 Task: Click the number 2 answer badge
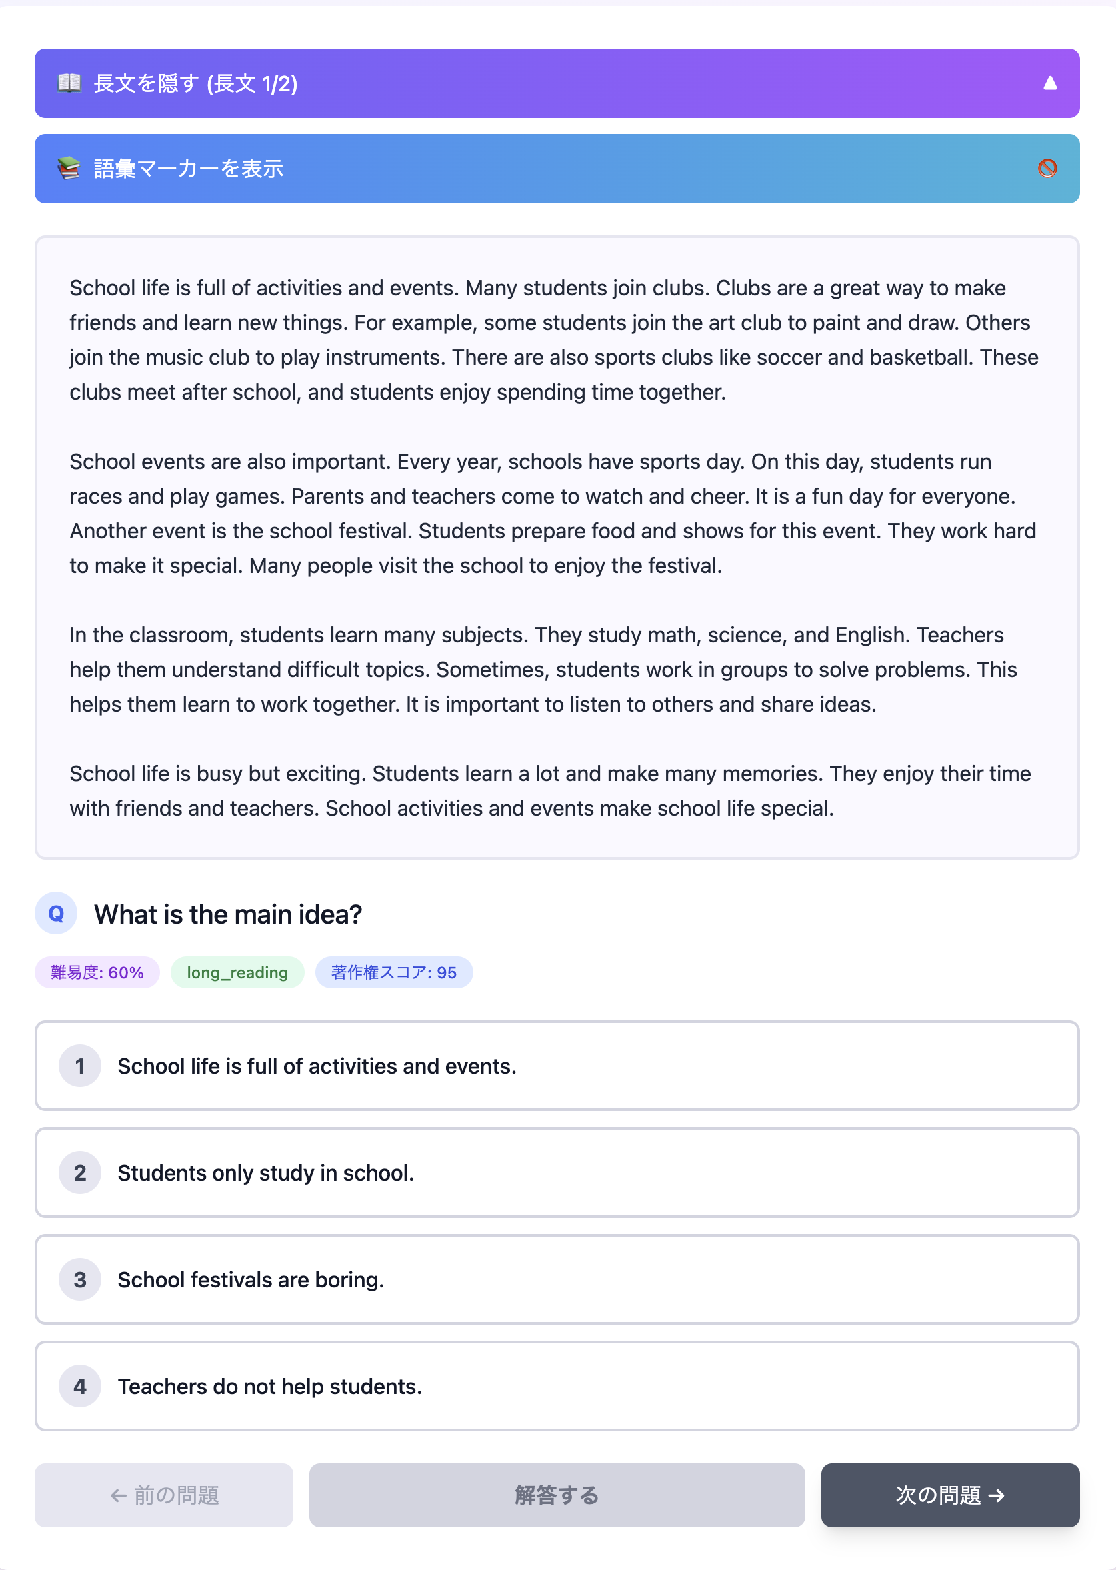80,1172
